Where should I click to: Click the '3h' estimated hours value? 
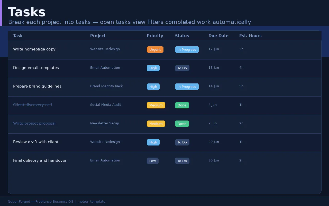(241, 49)
